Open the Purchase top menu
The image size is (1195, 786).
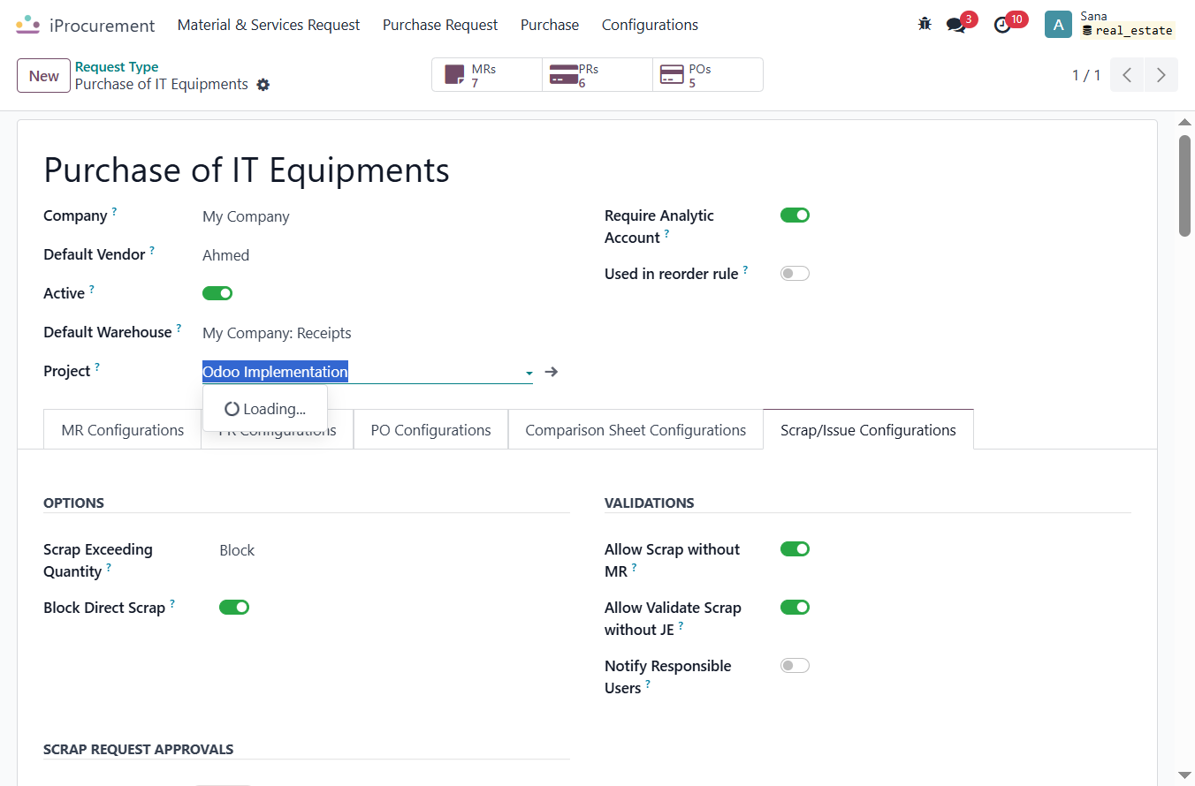pyautogui.click(x=550, y=25)
